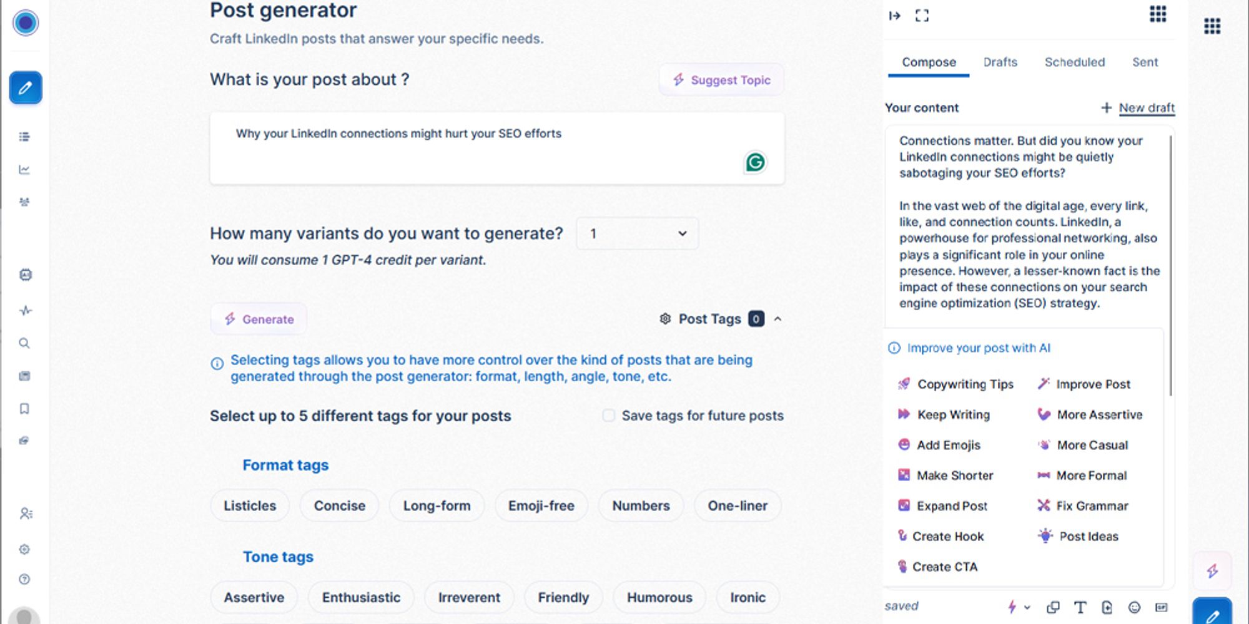The image size is (1249, 624).
Task: Expand the lightning AI dropdown arrow near saved
Action: (1027, 607)
